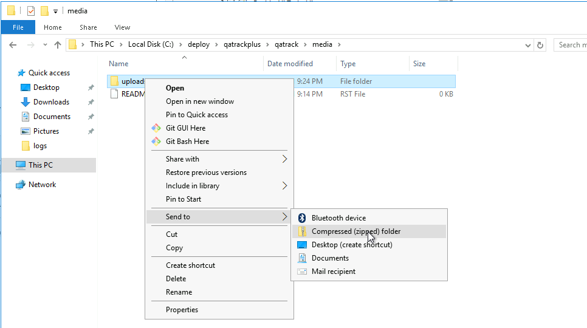The image size is (587, 328).
Task: Click the Search box
Action: coord(570,45)
